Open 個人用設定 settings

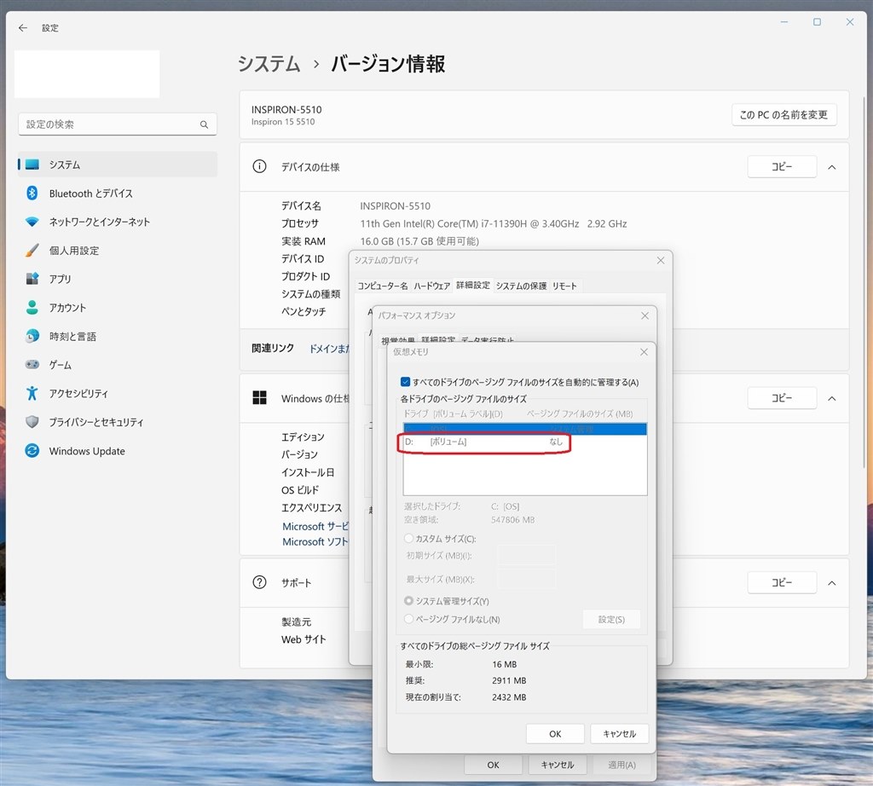click(117, 251)
